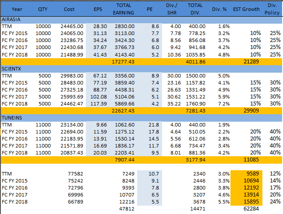
Task: Select total dividend cell 881.36
Action: coord(197,153)
